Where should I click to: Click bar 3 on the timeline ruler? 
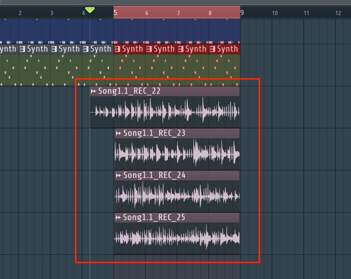coord(52,13)
